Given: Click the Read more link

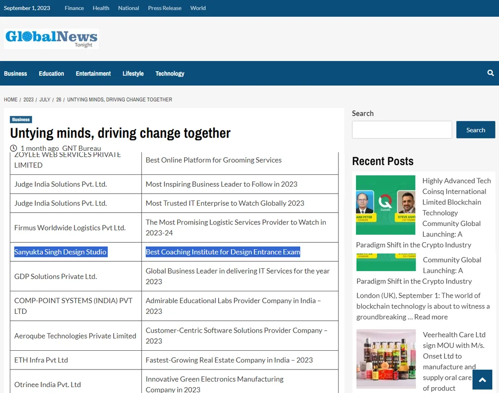Looking at the screenshot, I should coord(431,317).
